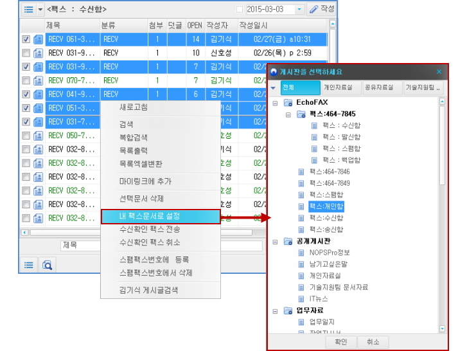Select 팩스 : 스팸함 under 464-7845

(x=342, y=148)
